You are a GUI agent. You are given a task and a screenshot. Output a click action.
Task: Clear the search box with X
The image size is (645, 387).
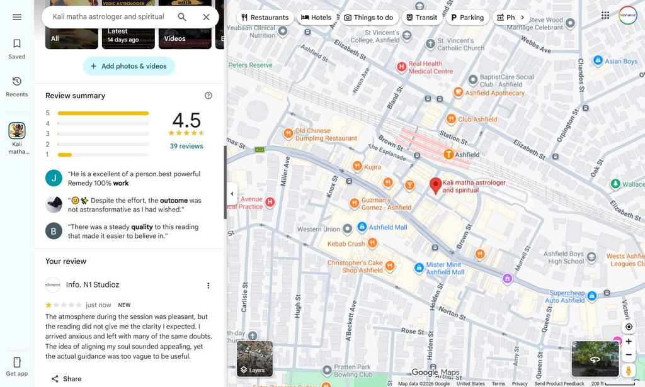pos(206,17)
